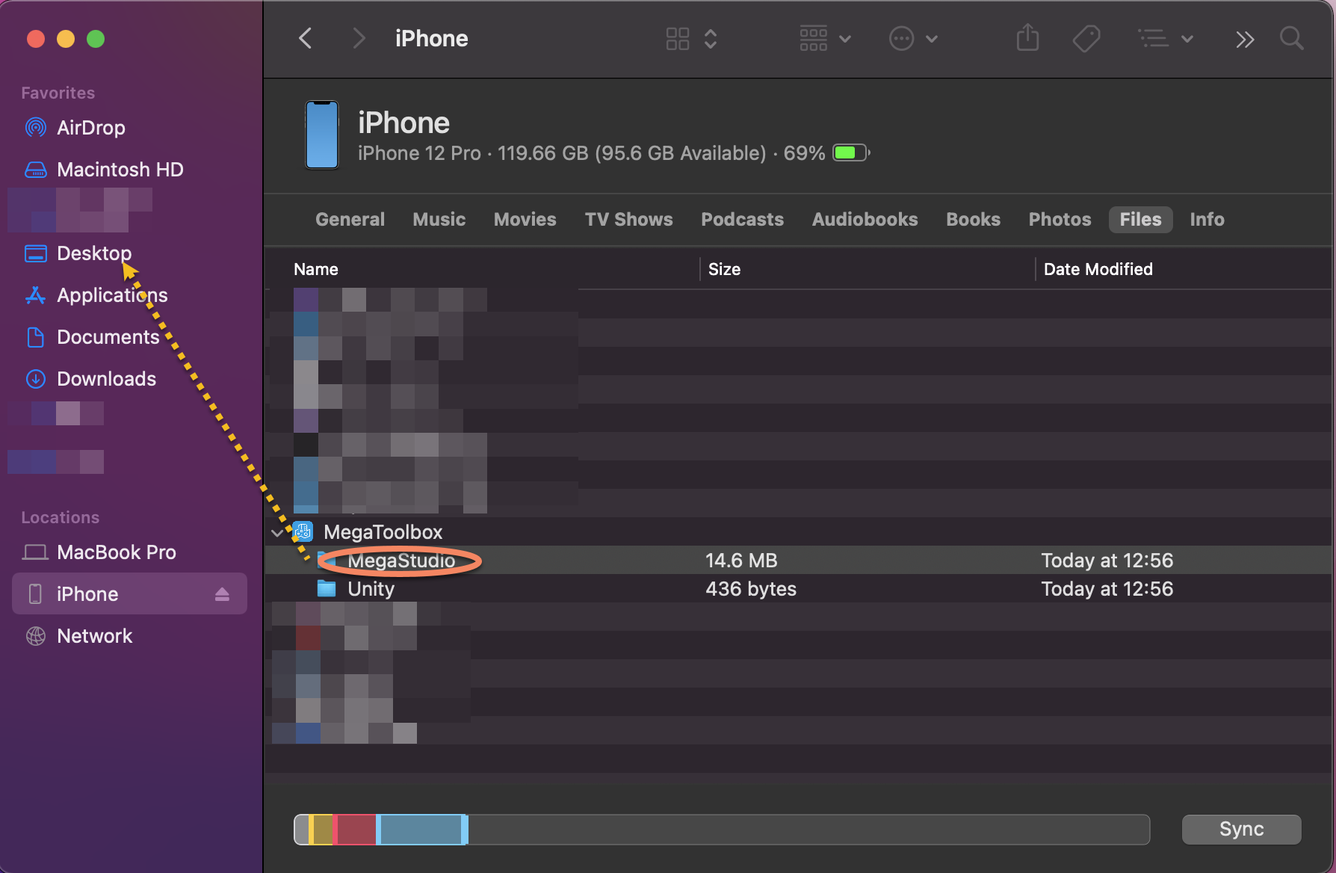1336x873 pixels.
Task: Open the Search magnifier icon
Action: click(1291, 38)
